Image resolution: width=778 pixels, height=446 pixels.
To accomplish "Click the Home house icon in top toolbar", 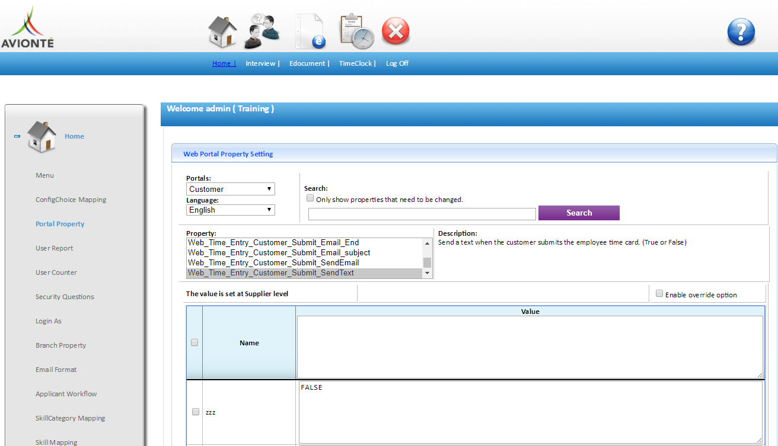I will coord(222,32).
